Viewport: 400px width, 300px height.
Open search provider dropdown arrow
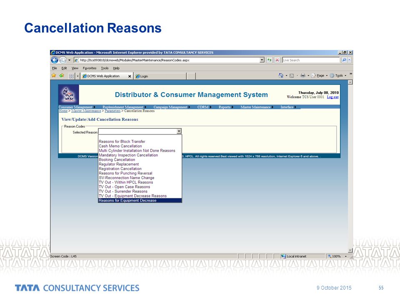350,60
